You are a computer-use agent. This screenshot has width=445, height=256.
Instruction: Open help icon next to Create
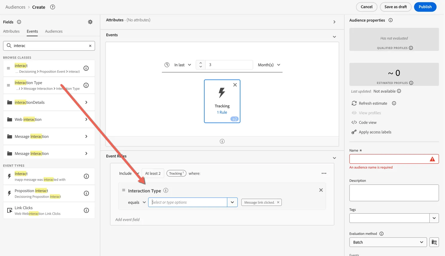coord(53,7)
